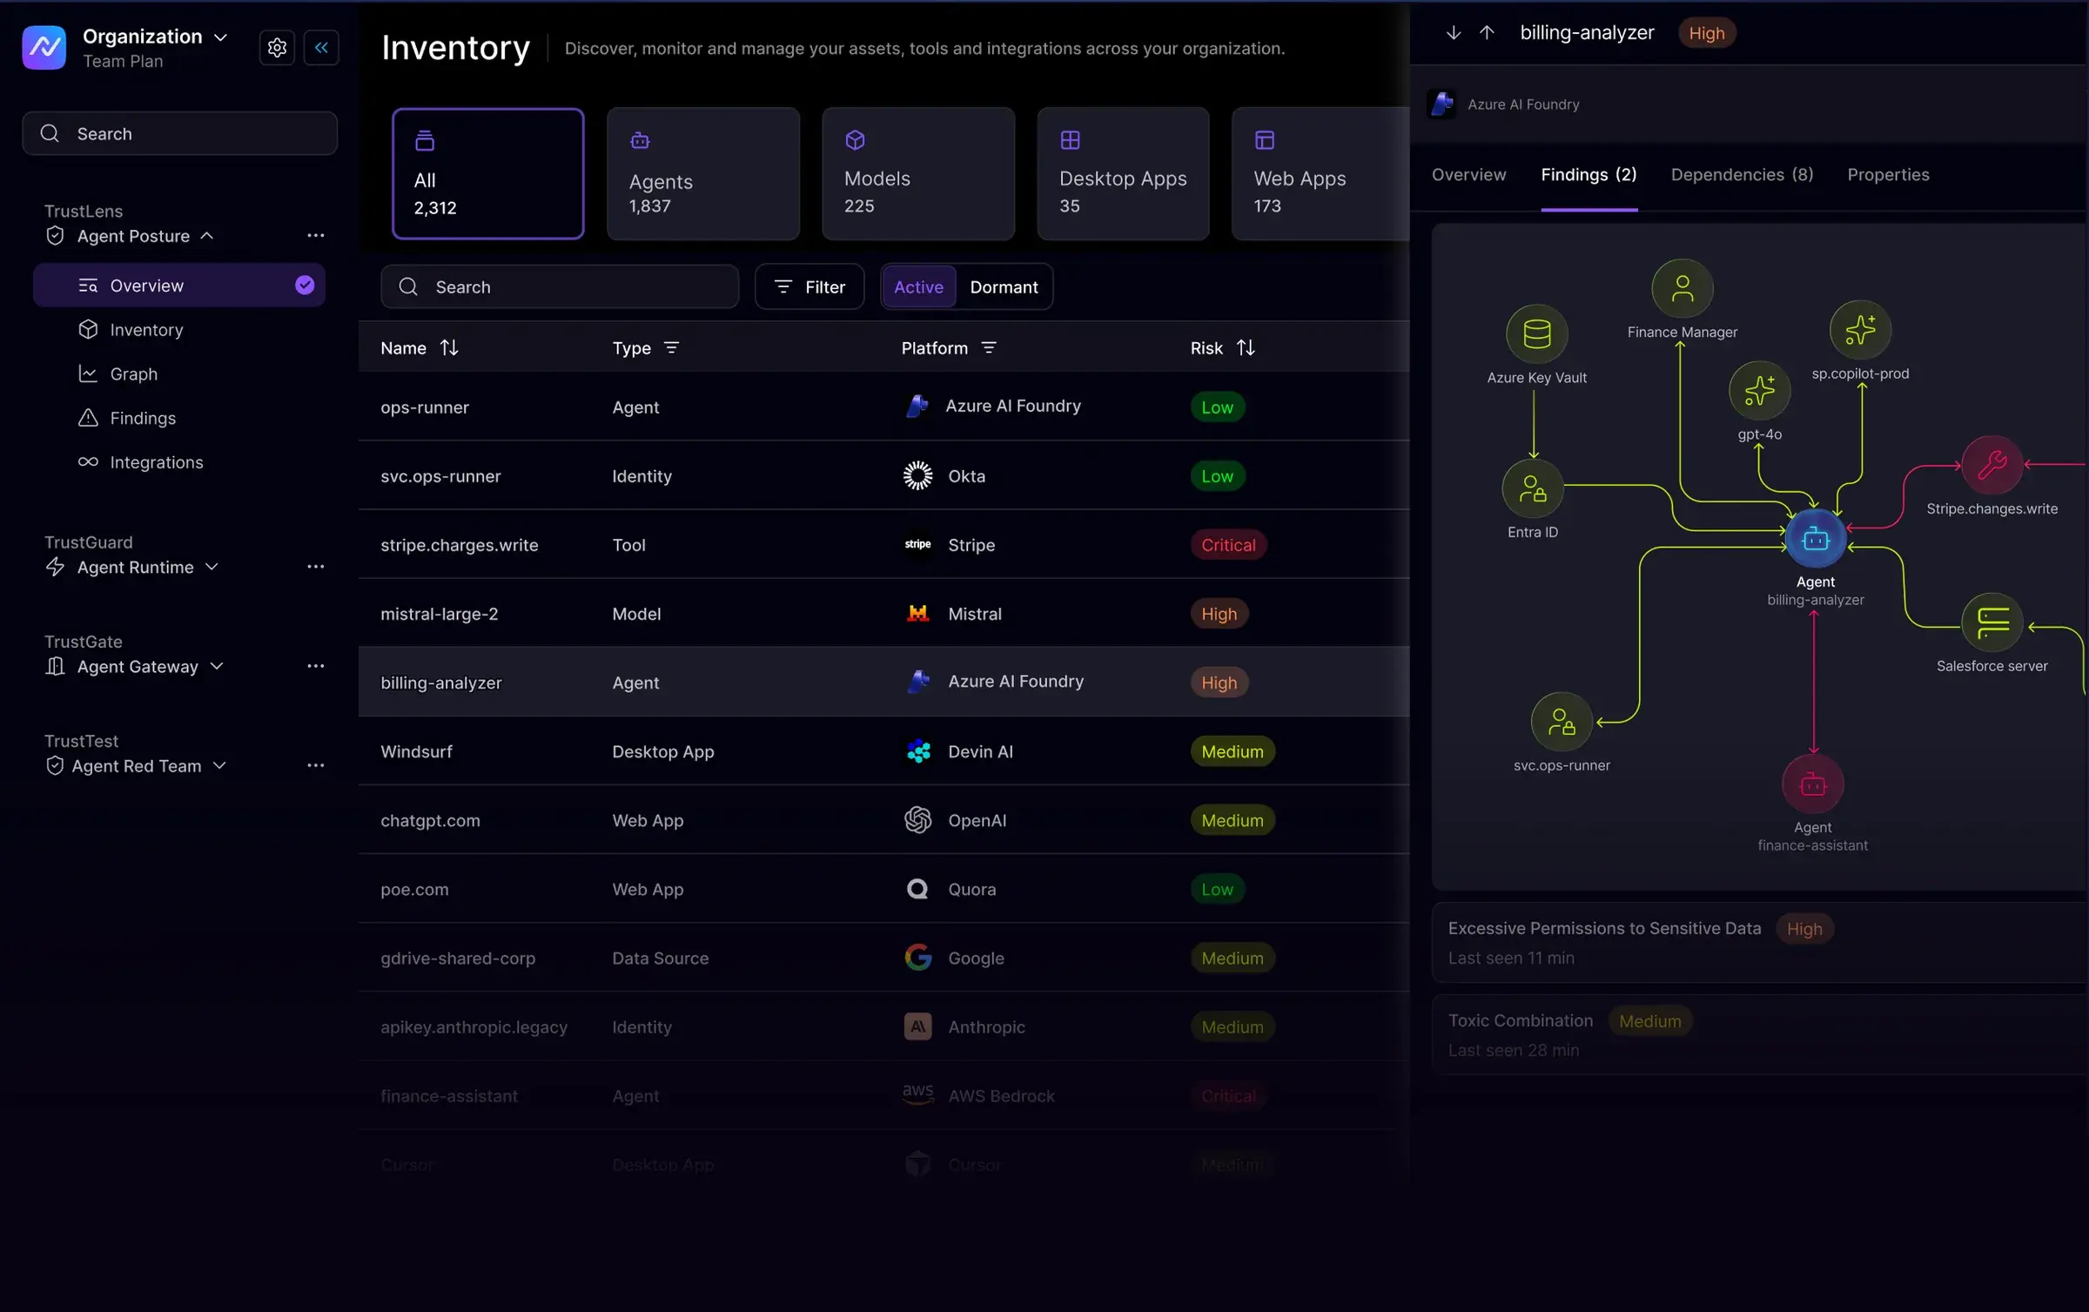Expand Organization switcher dropdown

(221, 37)
